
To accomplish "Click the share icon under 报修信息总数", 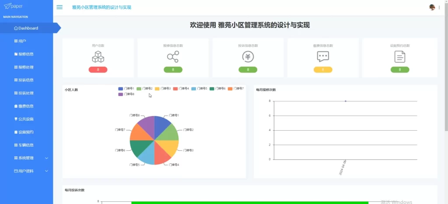I will (173, 57).
